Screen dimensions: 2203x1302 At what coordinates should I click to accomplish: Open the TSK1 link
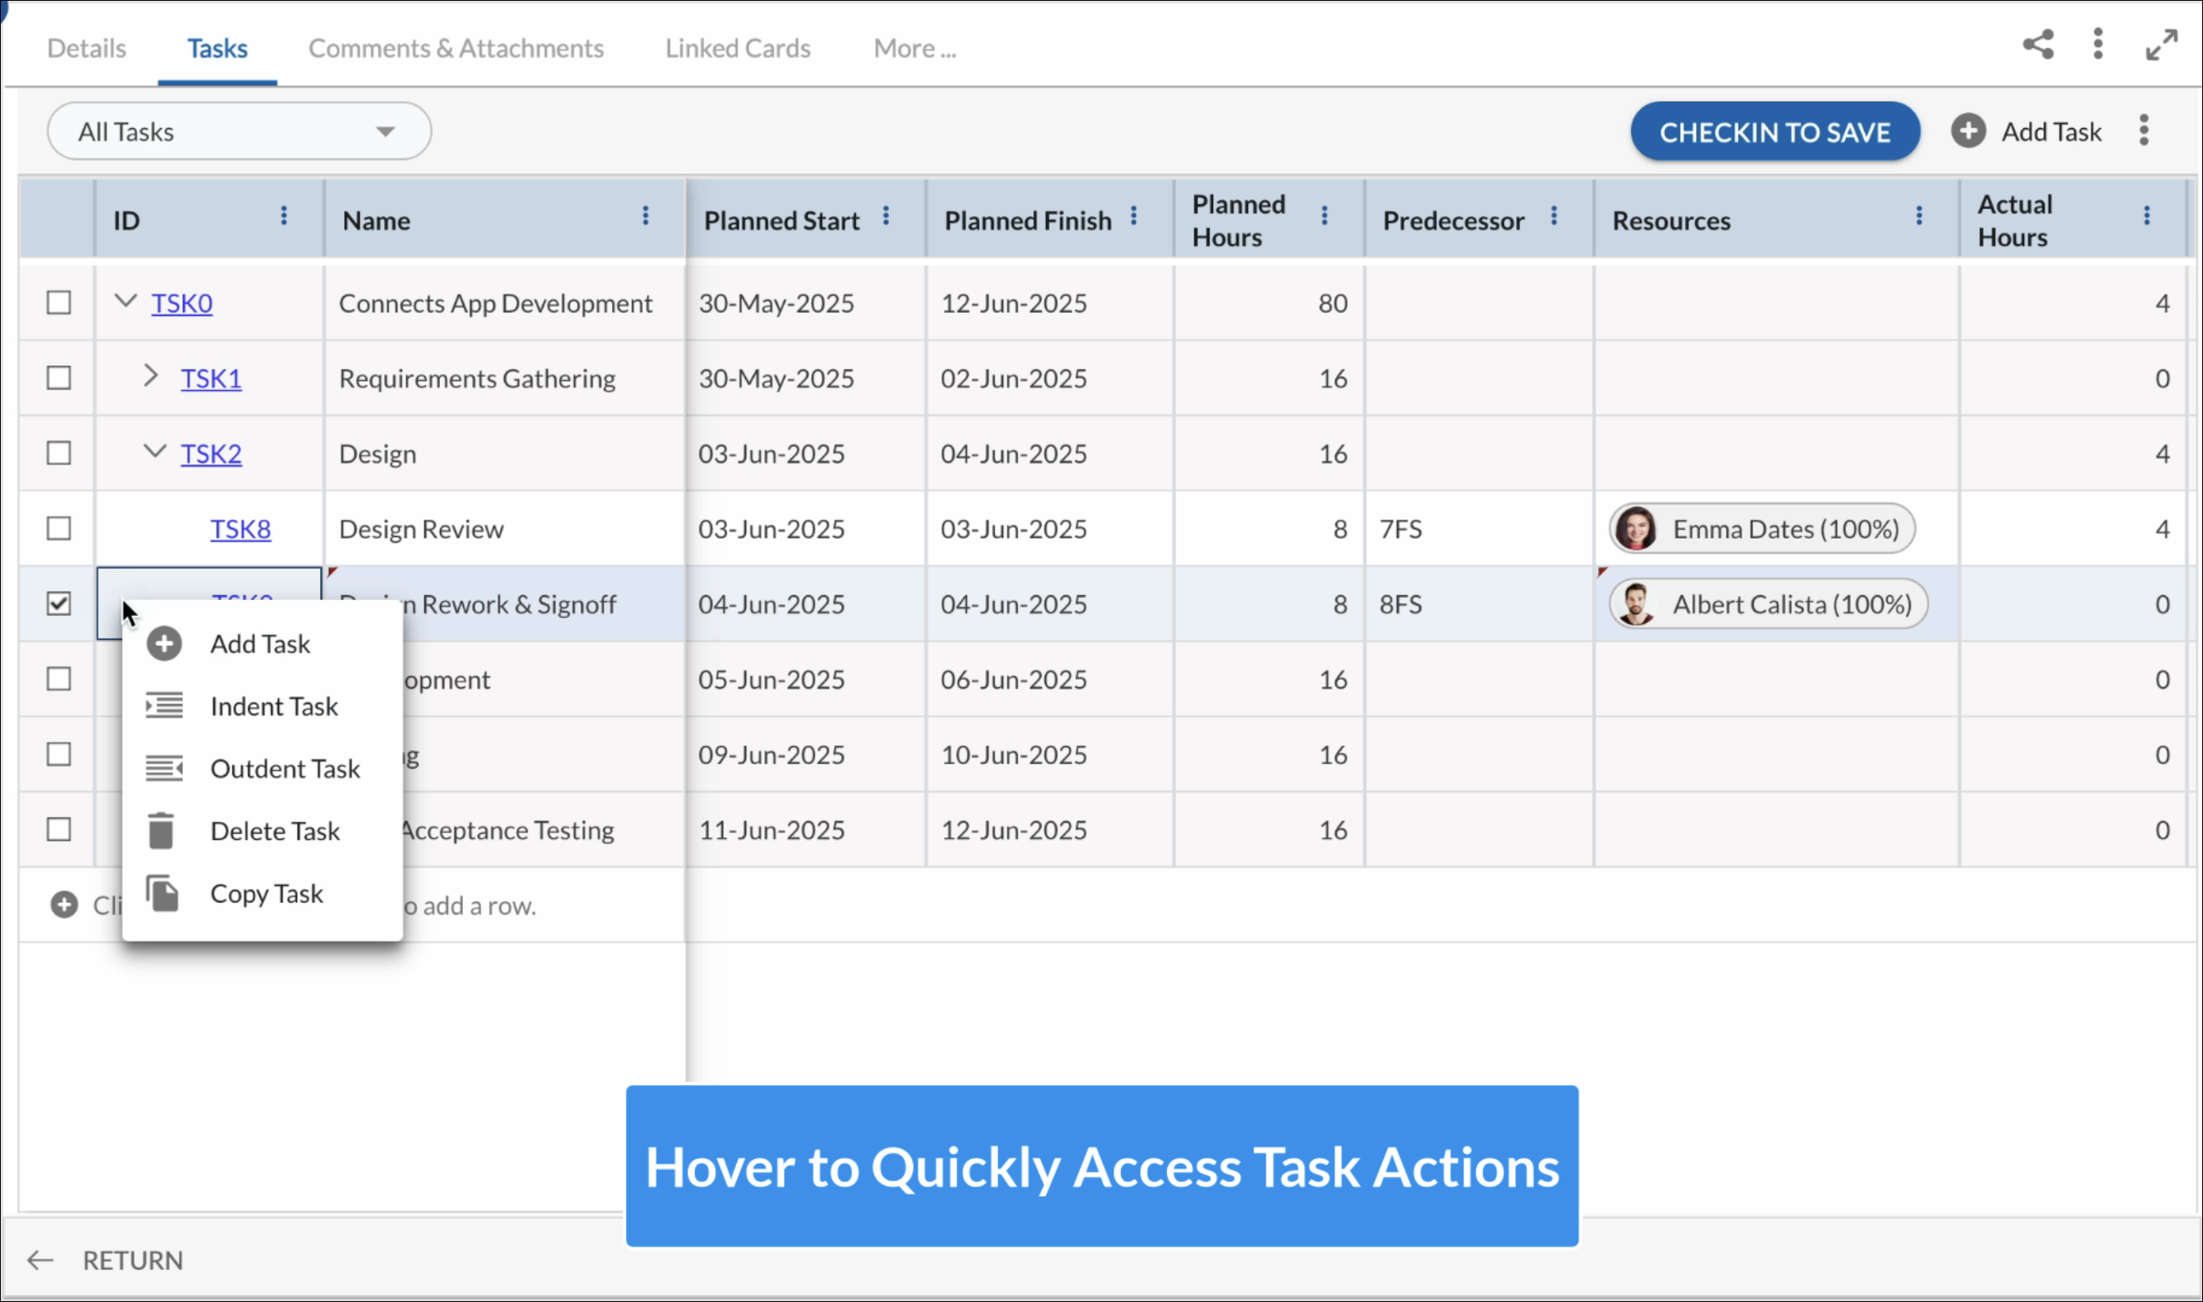pos(212,379)
